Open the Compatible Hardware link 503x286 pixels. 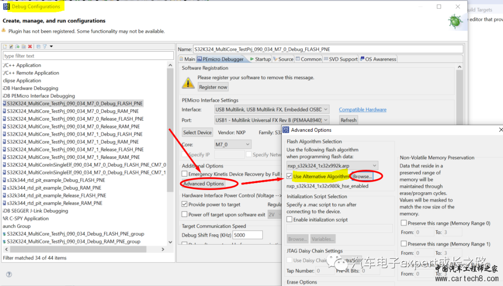pyautogui.click(x=362, y=109)
